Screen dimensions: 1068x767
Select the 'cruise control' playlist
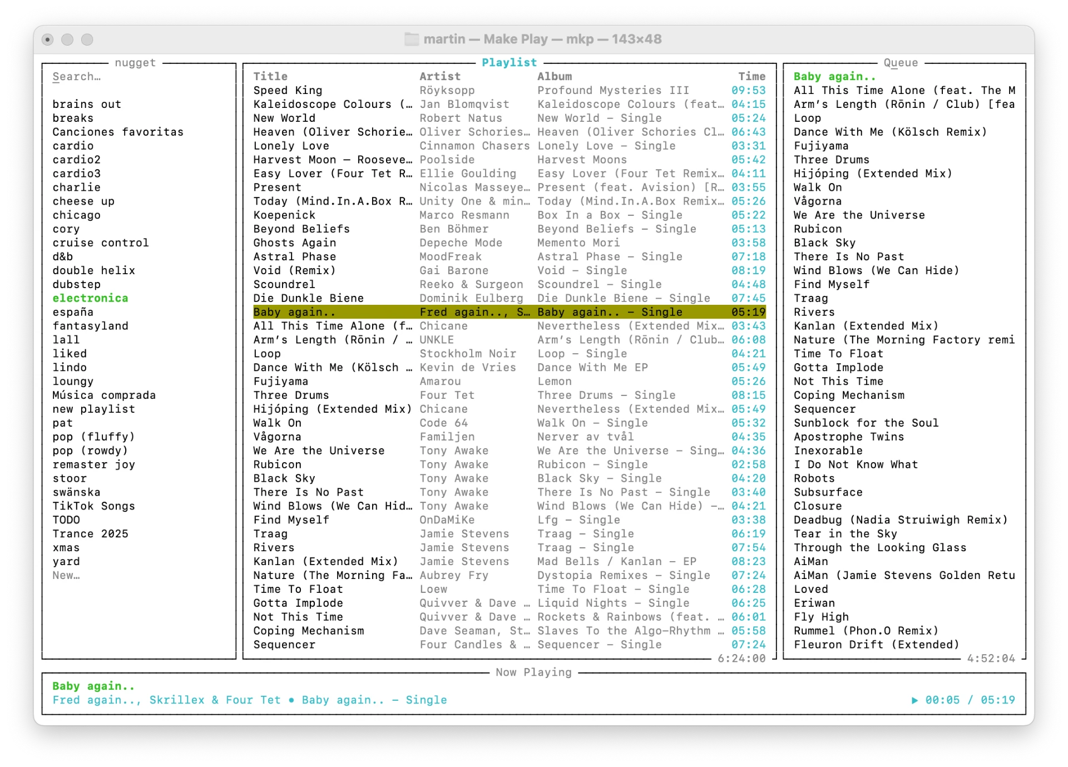tap(101, 243)
